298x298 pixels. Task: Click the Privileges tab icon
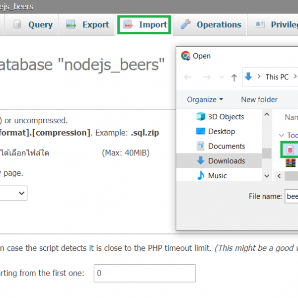click(260, 25)
